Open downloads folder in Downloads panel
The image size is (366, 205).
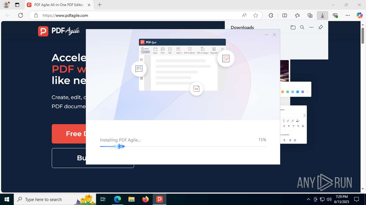pyautogui.click(x=293, y=27)
